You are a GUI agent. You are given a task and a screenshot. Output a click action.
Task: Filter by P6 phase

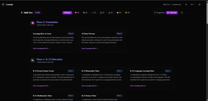pyautogui.click(x=127, y=13)
